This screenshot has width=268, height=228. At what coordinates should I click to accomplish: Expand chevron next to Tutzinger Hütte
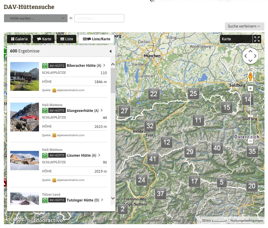coord(102,200)
